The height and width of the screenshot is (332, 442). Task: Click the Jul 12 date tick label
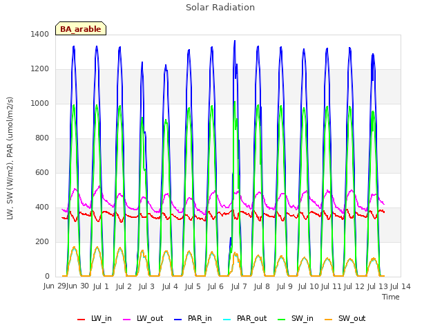(x=354, y=286)
